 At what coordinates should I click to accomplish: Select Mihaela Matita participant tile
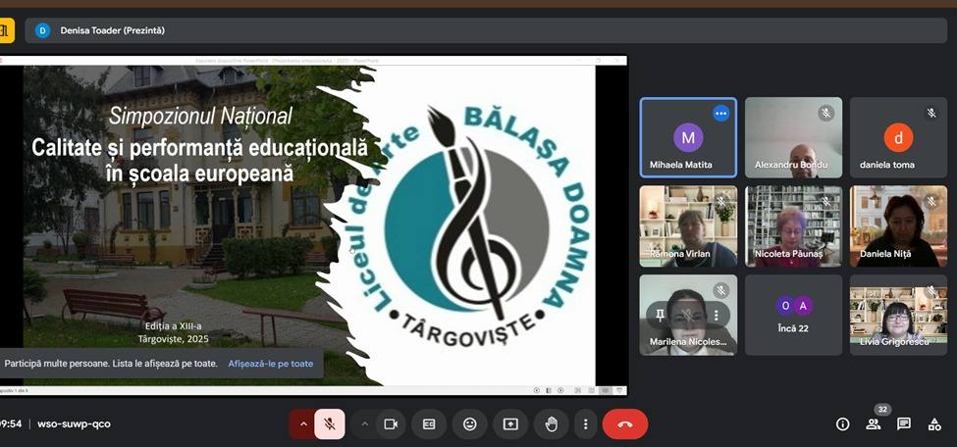point(688,138)
